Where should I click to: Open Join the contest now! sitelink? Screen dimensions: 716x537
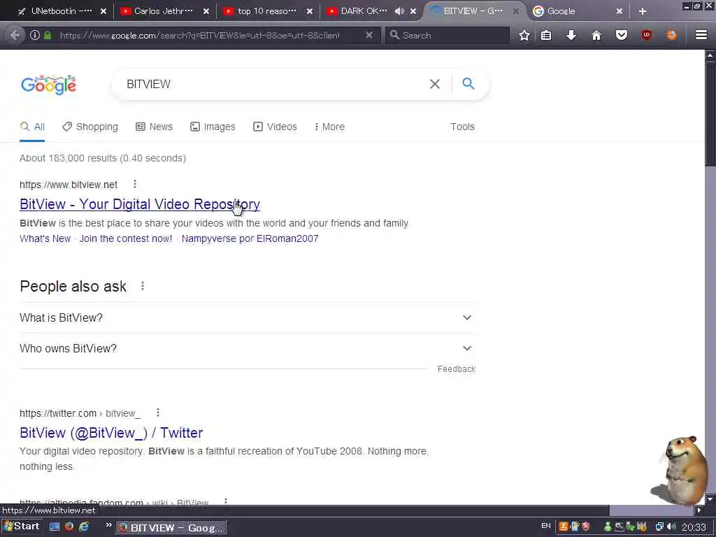tap(126, 239)
